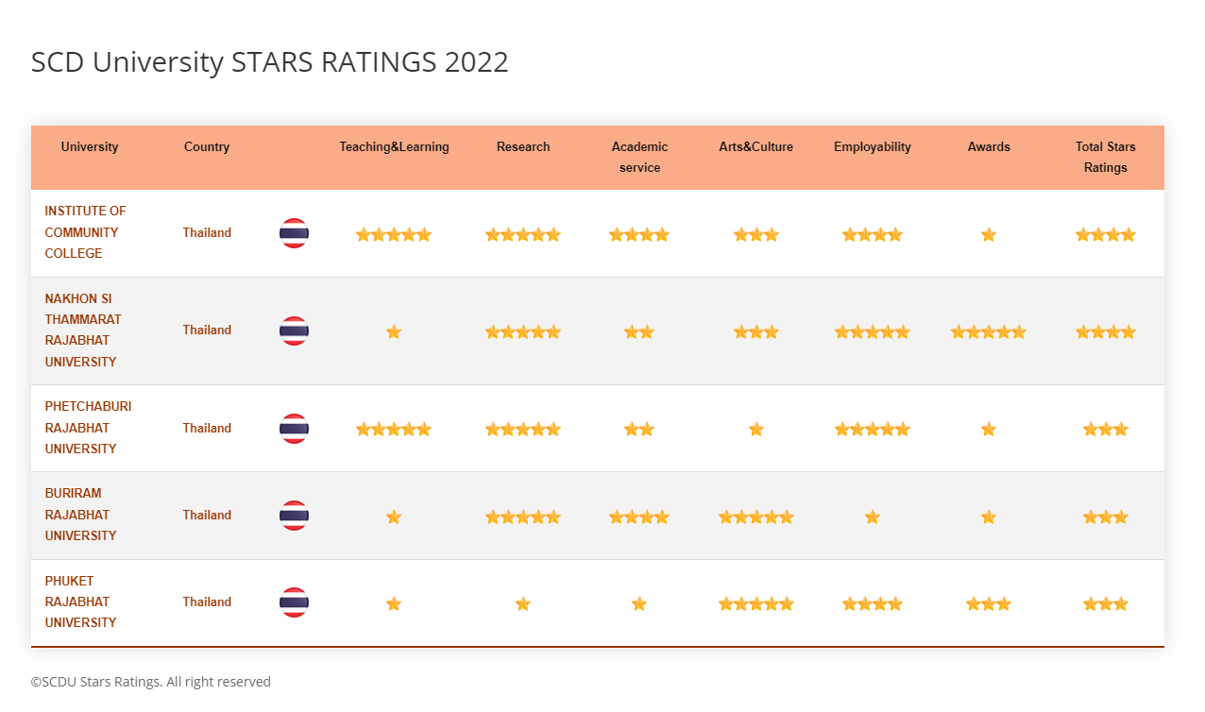1205x712 pixels.
Task: Click Thailand country text in Phuket row
Action: (207, 602)
